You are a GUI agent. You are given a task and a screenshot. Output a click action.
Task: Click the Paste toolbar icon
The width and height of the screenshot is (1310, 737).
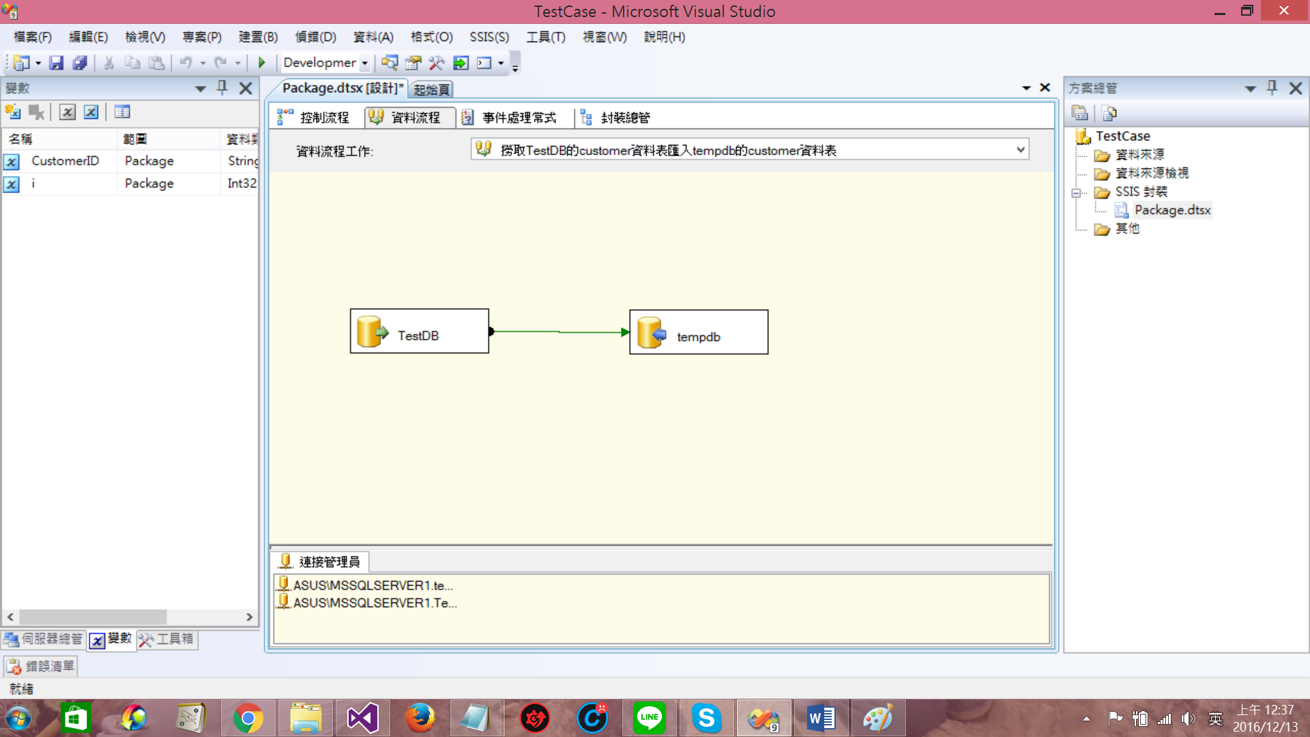click(156, 63)
